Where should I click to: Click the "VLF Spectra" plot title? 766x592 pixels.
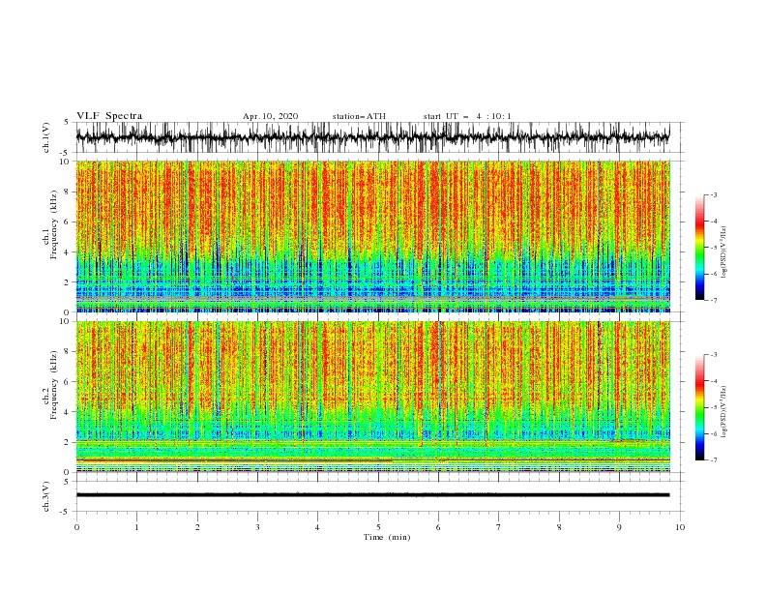109,116
